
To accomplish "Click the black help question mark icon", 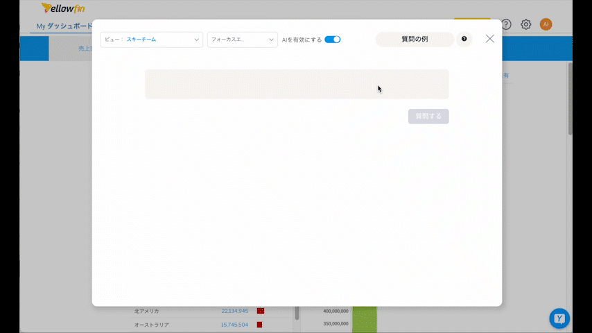I will point(464,39).
